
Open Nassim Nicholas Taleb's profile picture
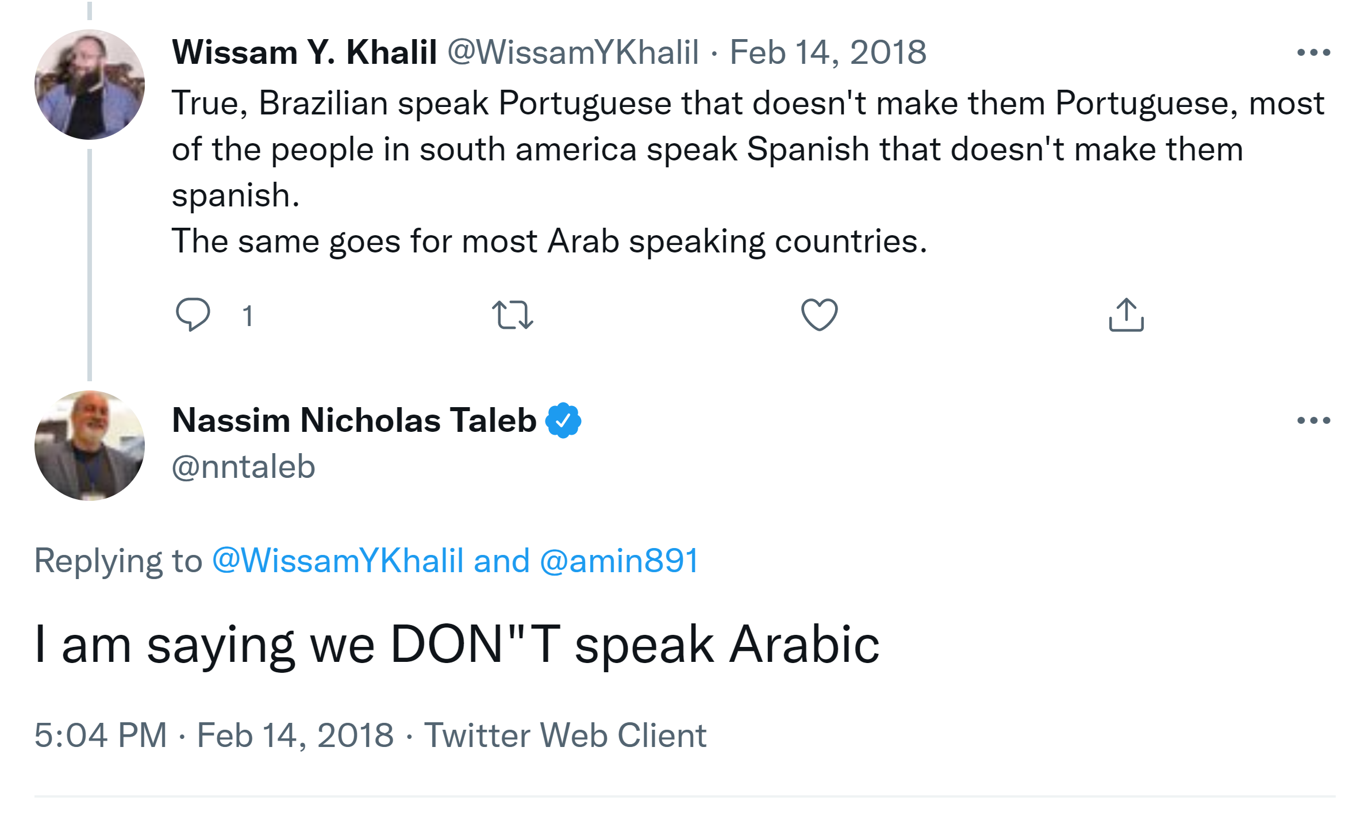point(90,446)
